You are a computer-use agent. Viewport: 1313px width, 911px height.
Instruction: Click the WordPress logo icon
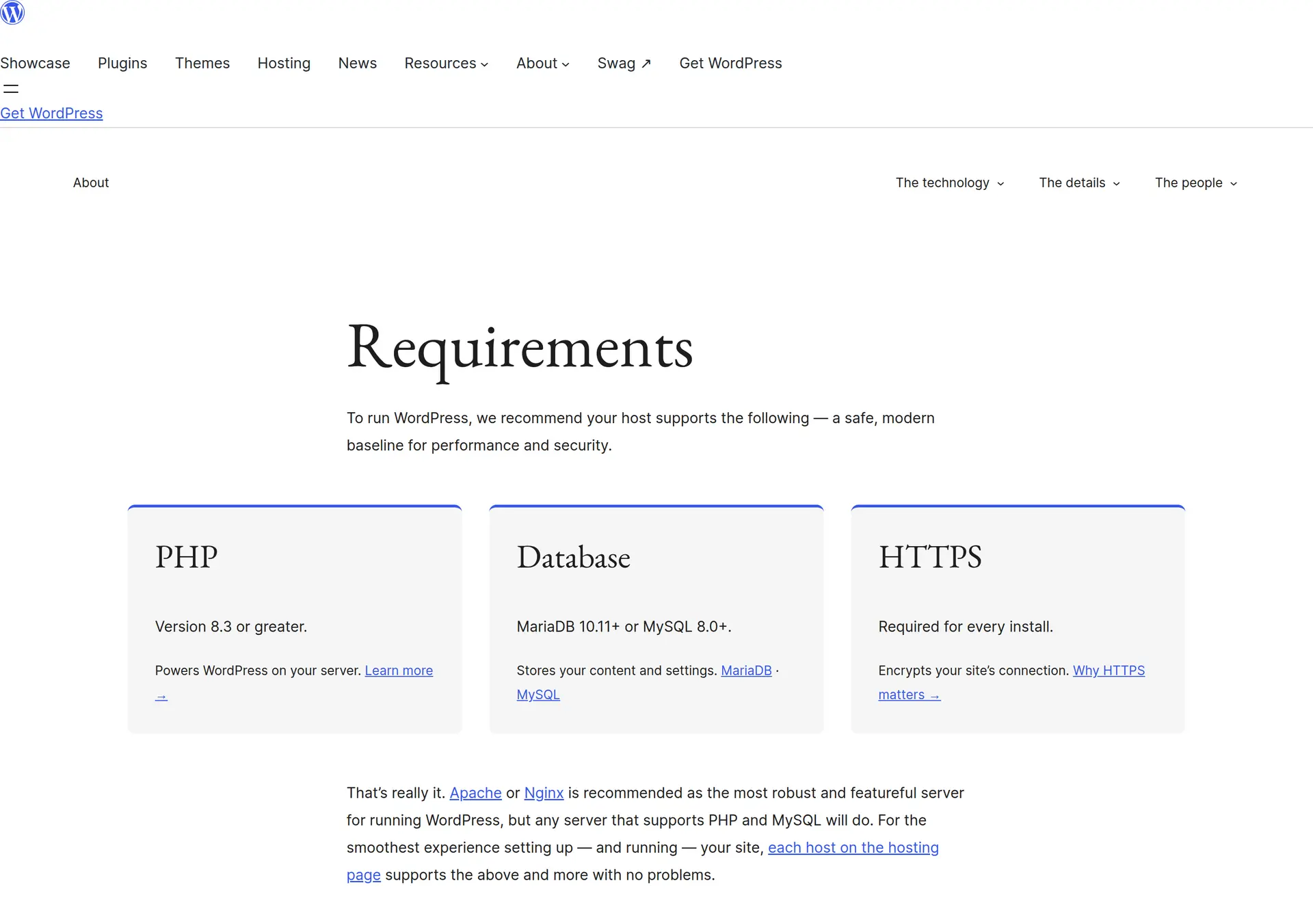coord(12,12)
